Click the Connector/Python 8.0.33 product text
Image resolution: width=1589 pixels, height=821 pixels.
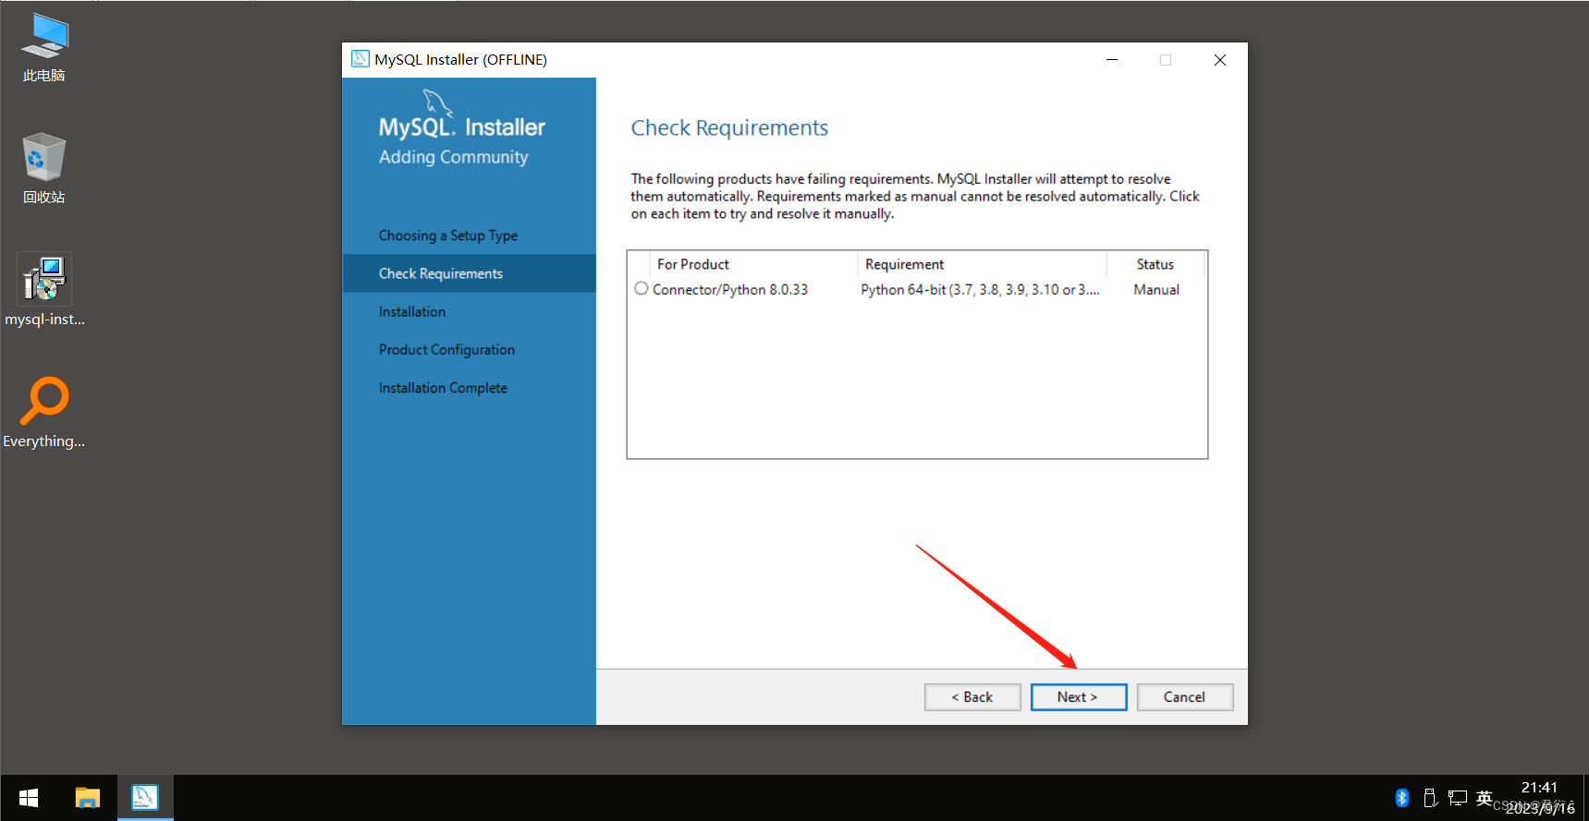coord(730,290)
